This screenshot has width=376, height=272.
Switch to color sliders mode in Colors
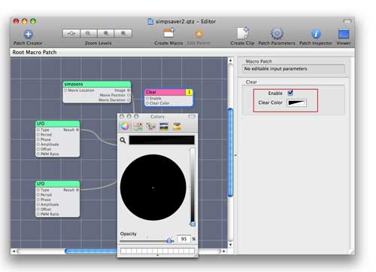coord(138,127)
